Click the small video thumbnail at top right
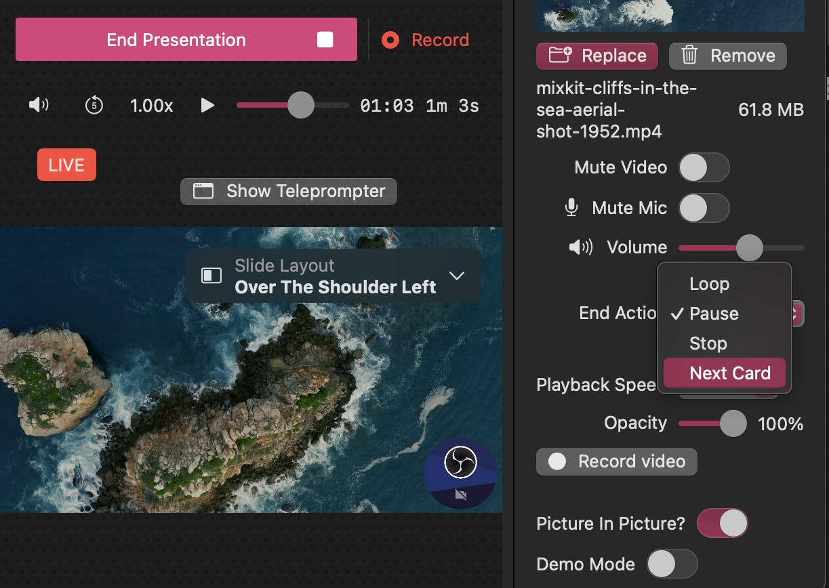The height and width of the screenshot is (588, 829). (670, 16)
